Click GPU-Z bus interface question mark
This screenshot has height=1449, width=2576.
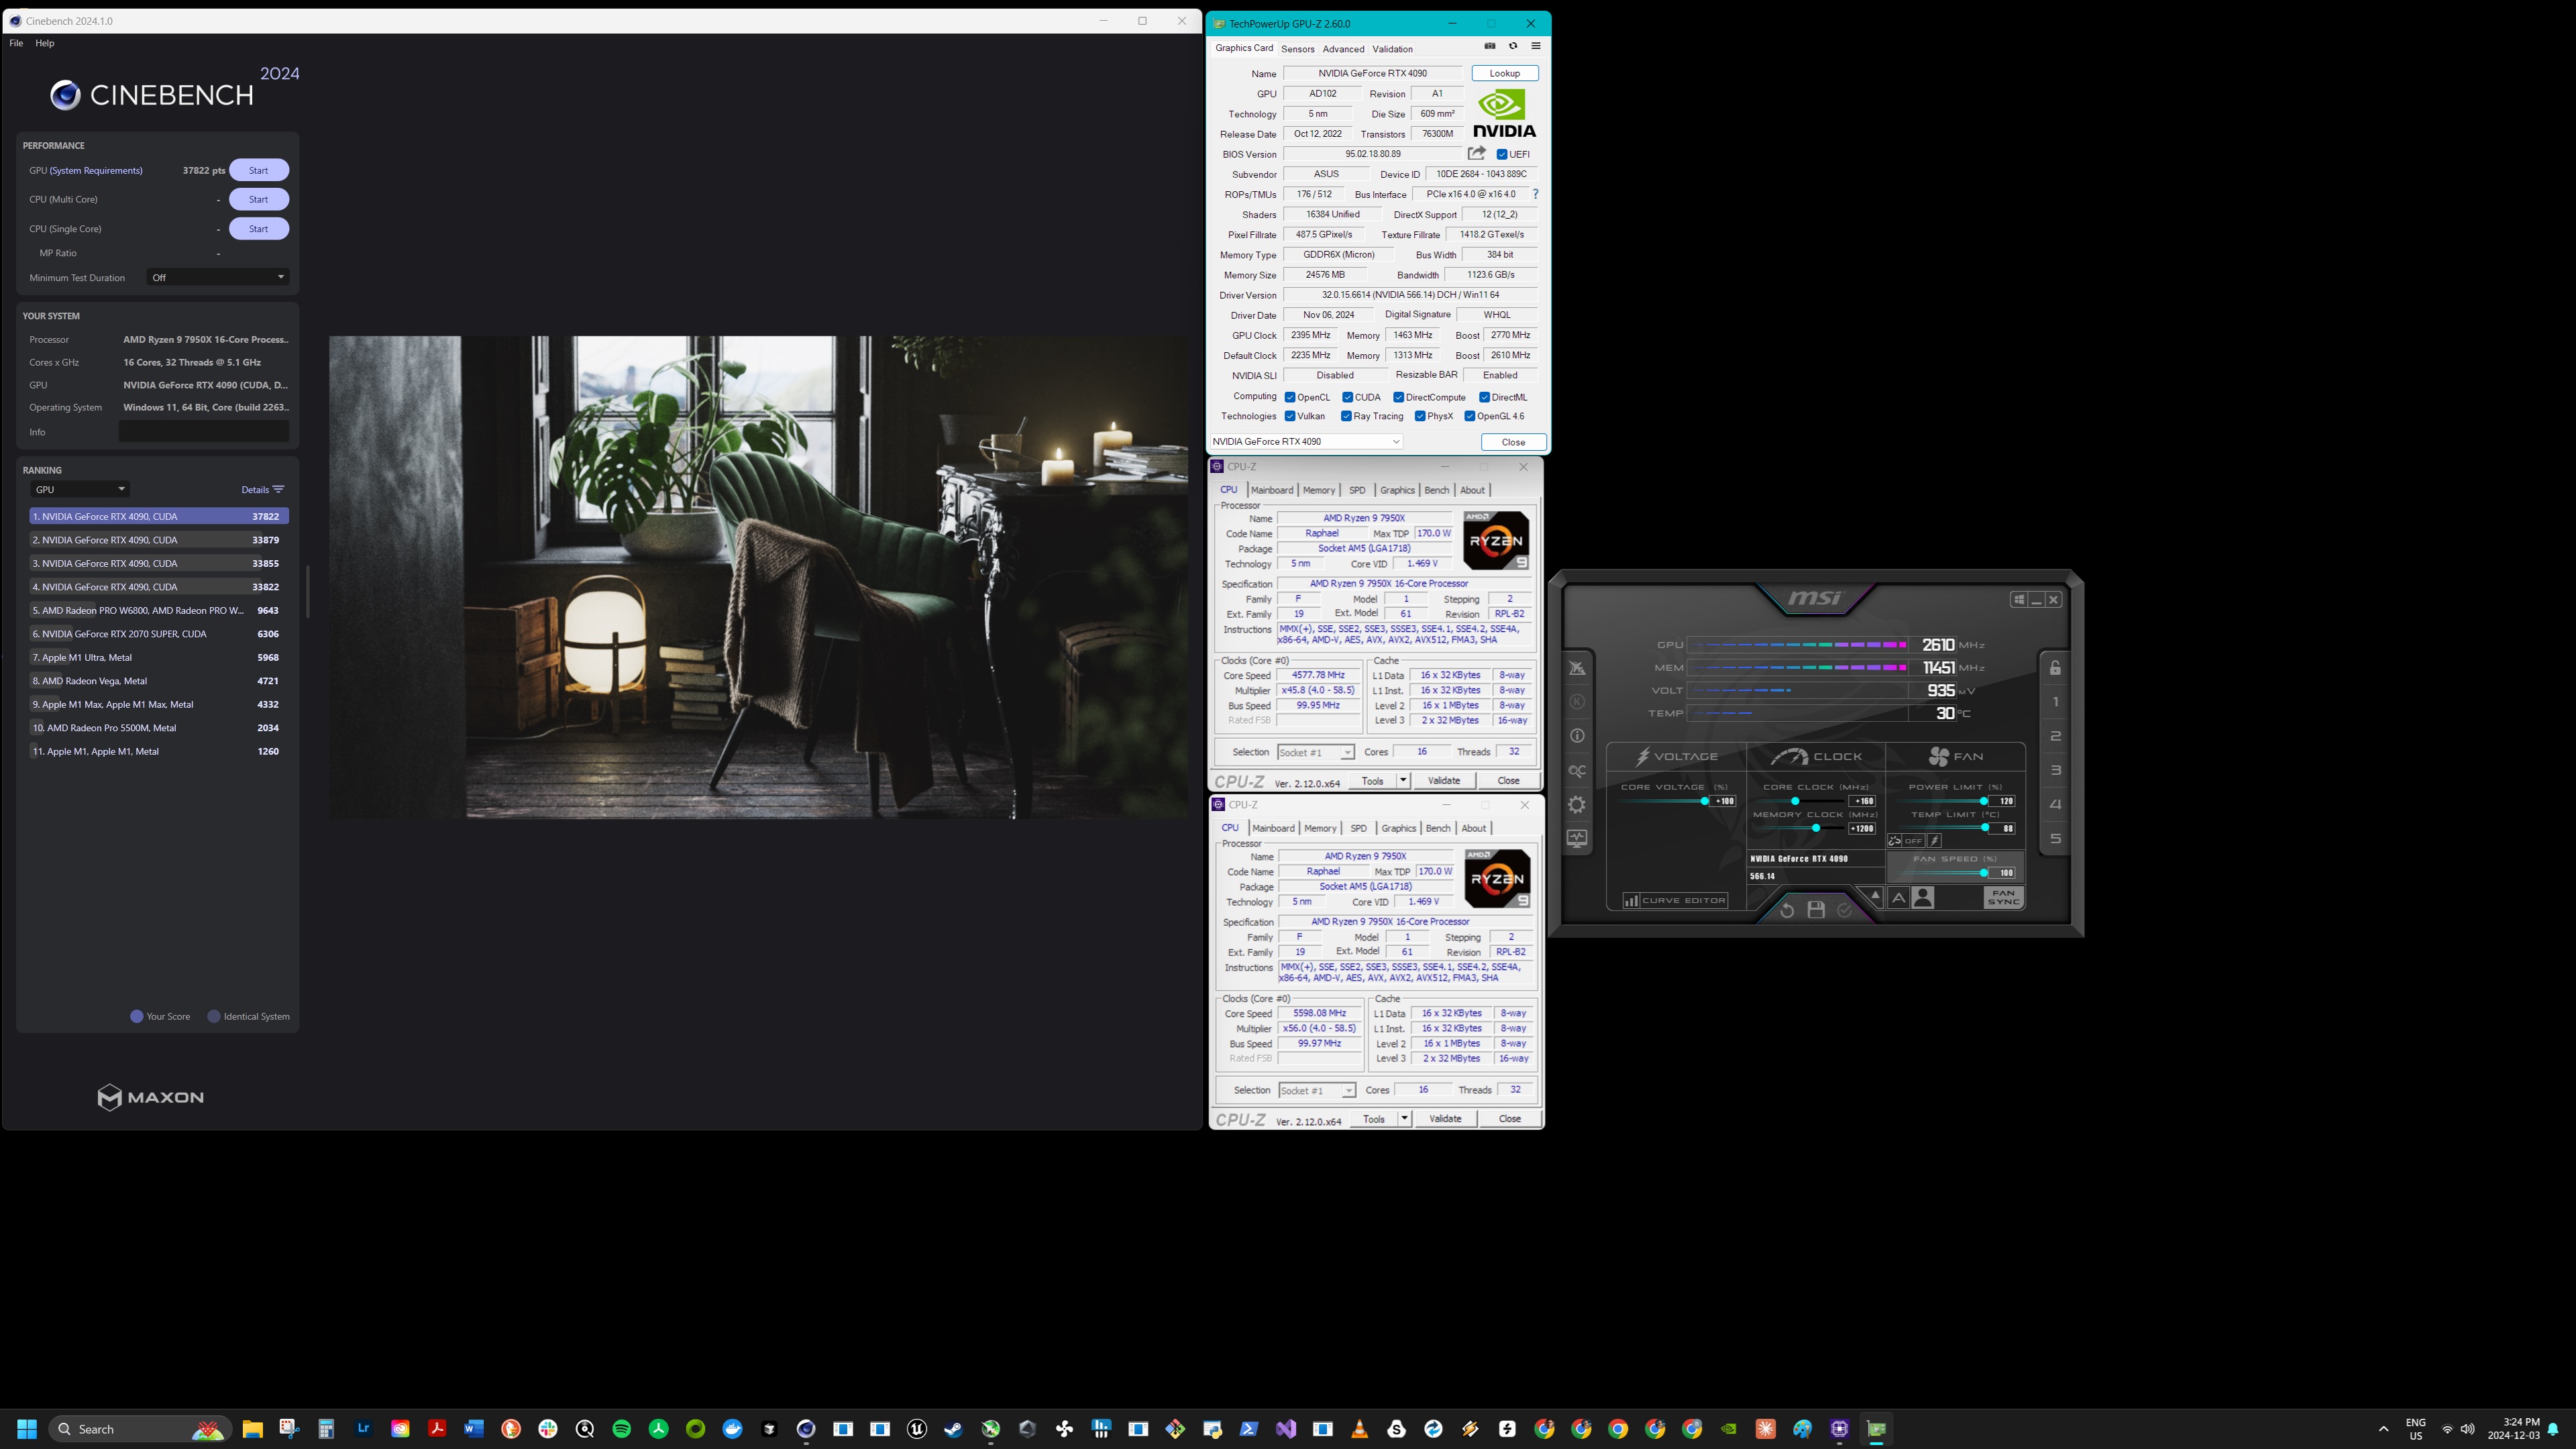1536,194
